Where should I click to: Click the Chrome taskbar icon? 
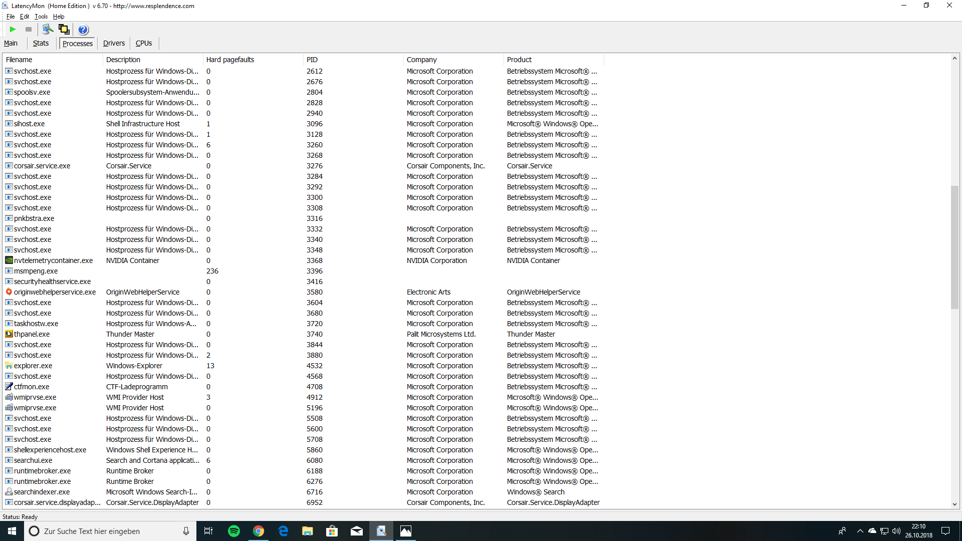click(x=259, y=531)
